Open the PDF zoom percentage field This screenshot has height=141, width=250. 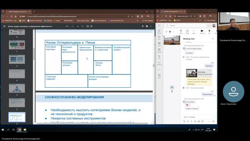point(77,26)
